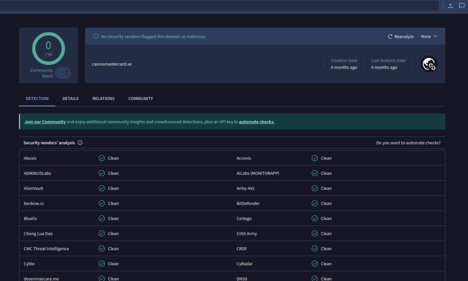The width and height of the screenshot is (468, 281).
Task: Click the Clean check icon next to CyRadar
Action: tap(314, 264)
